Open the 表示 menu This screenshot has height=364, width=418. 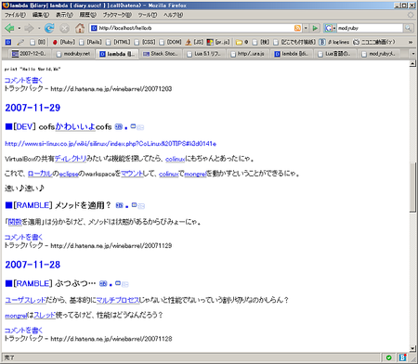(x=64, y=15)
